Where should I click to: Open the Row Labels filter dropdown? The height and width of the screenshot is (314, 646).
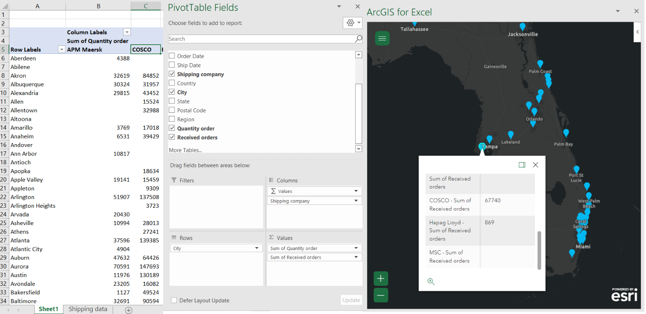pyautogui.click(x=61, y=50)
